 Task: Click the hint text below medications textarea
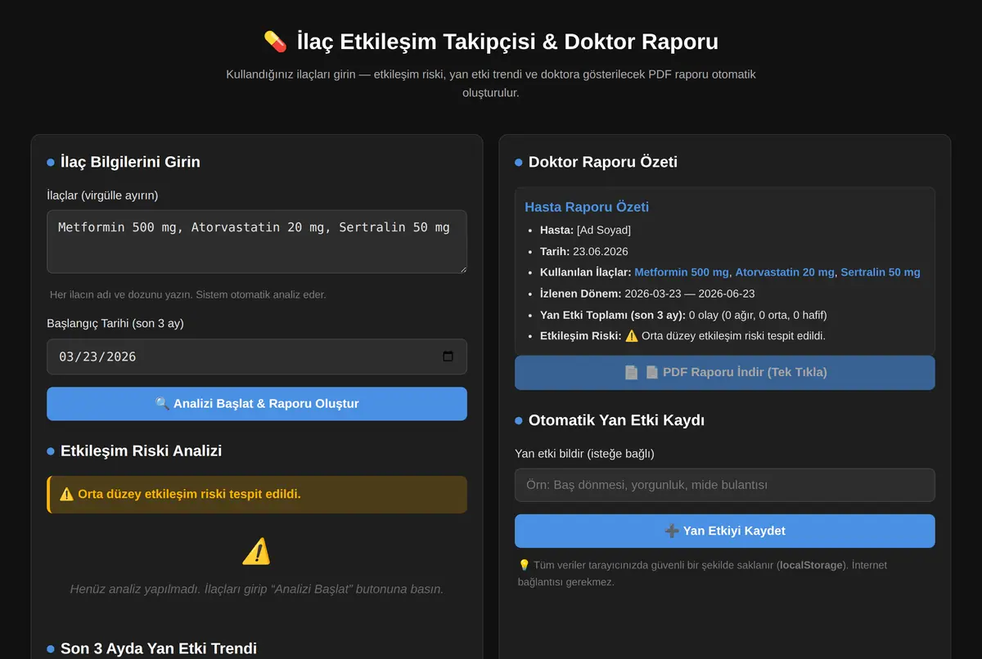(x=188, y=294)
